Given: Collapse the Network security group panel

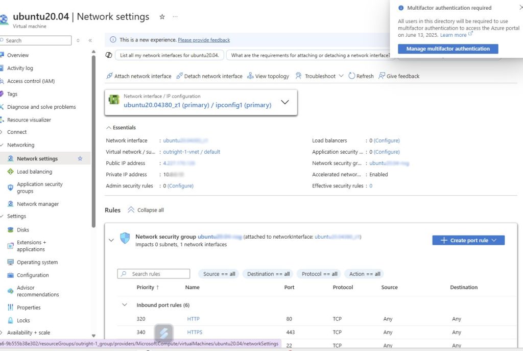Looking at the screenshot, I should point(111,240).
